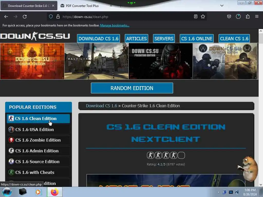Click the red skull Zombie Edition icon

pos(11,140)
